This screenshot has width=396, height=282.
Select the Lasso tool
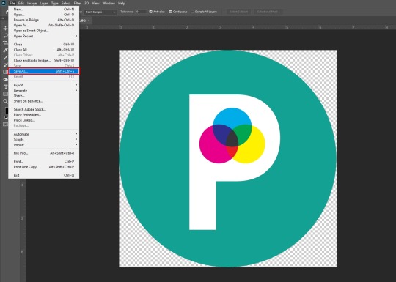[x=5, y=36]
